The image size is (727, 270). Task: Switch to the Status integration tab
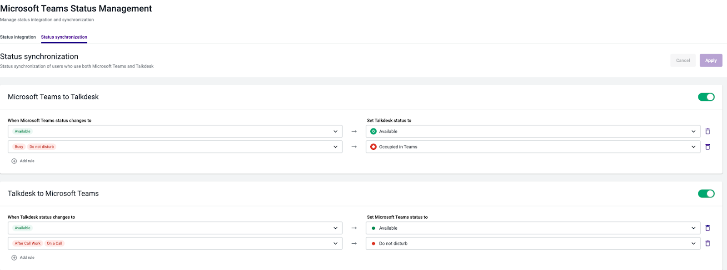tap(18, 37)
